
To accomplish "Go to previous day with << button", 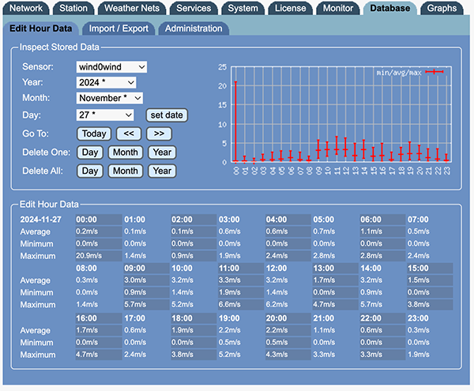I will click(129, 133).
